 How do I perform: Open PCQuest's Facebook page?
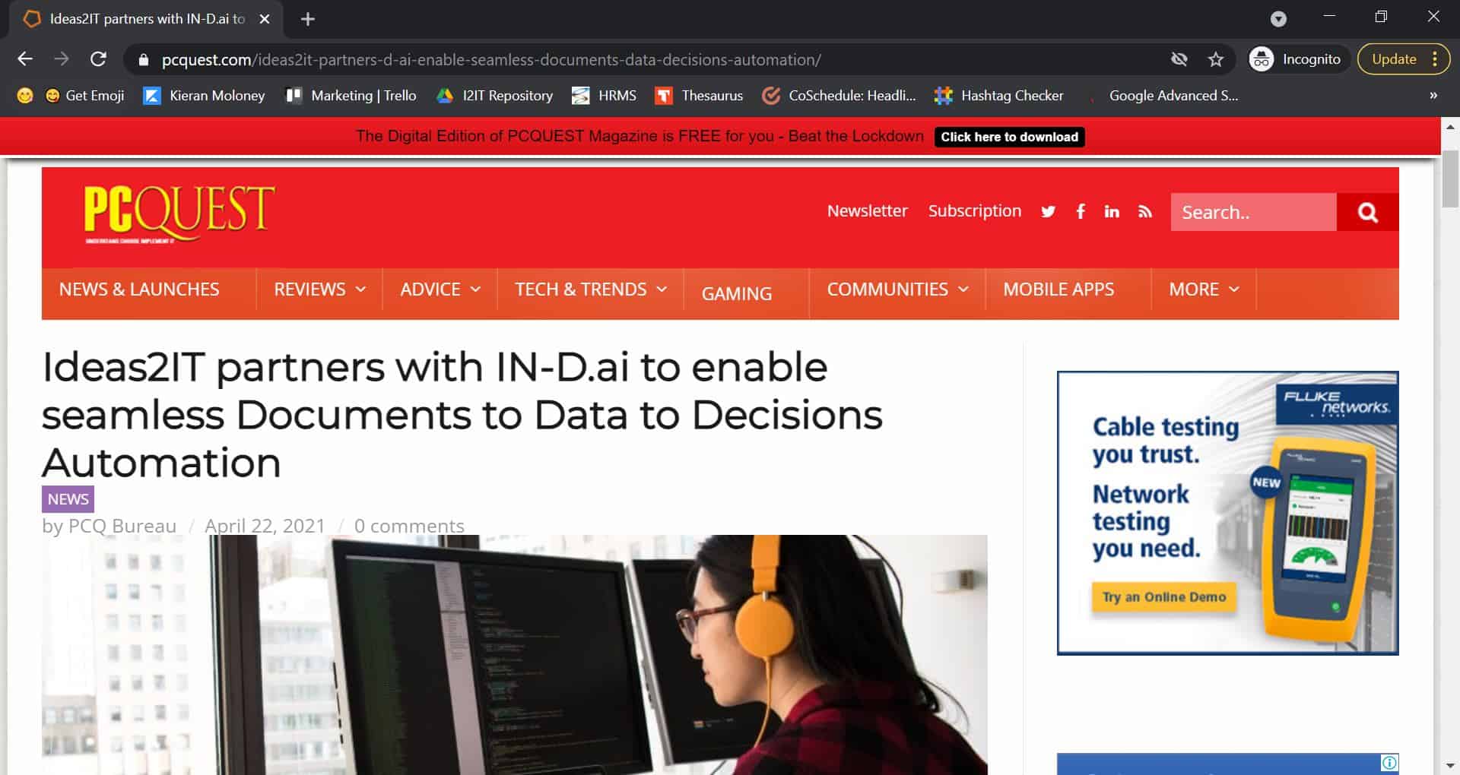[x=1081, y=211]
